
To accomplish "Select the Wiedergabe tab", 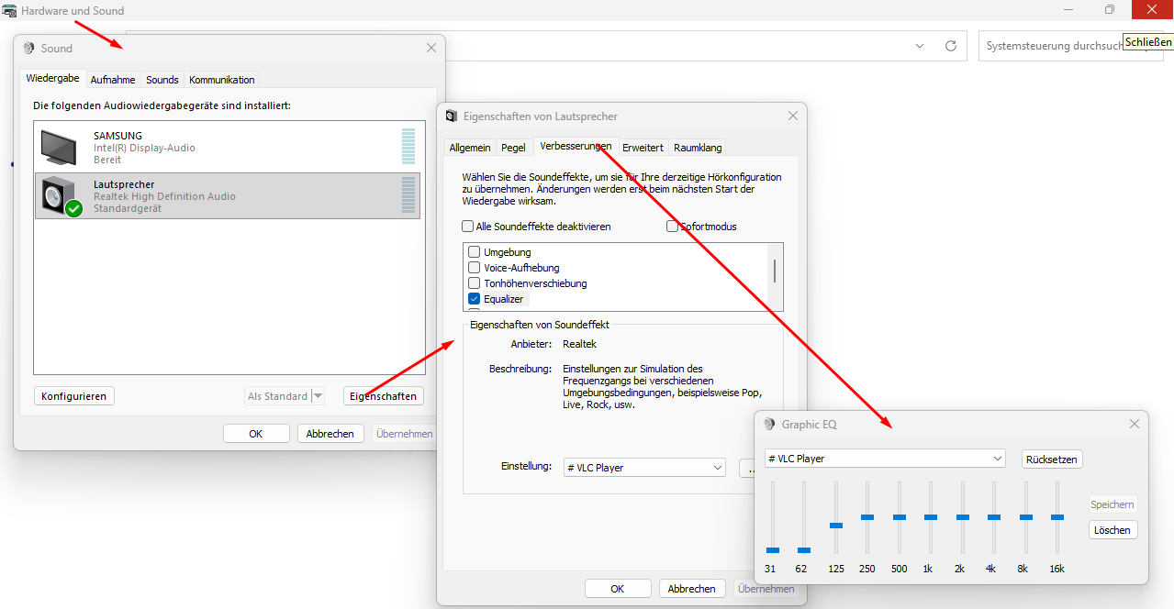I will tap(52, 79).
